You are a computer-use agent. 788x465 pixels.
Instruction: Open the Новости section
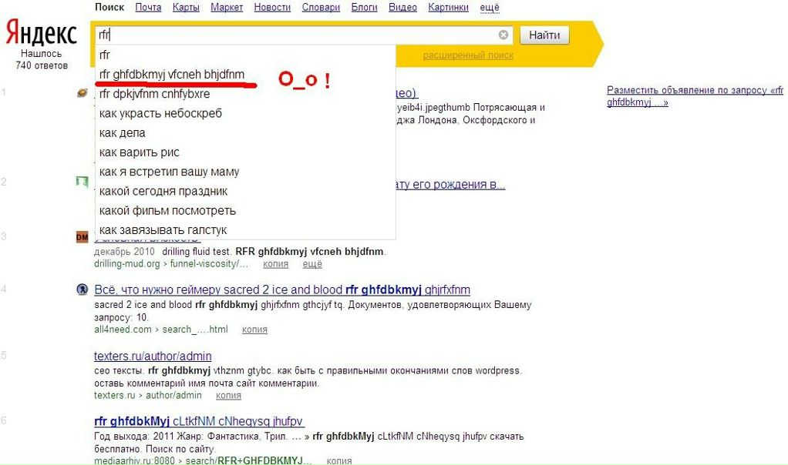coord(272,8)
